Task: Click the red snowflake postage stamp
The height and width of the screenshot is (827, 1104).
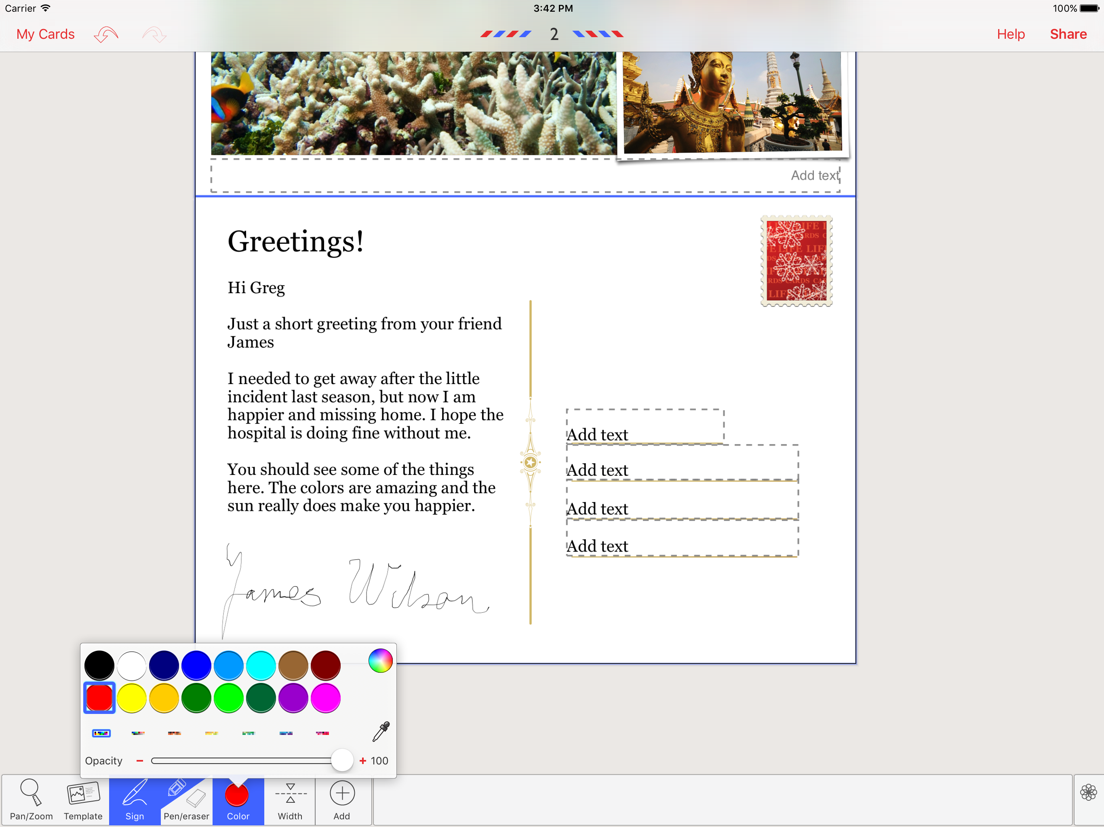Action: pos(796,261)
